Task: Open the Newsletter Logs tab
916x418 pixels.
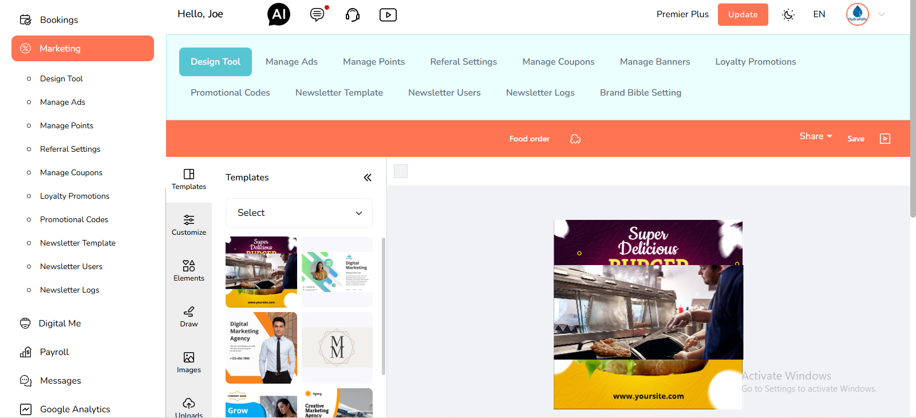Action: tap(540, 93)
